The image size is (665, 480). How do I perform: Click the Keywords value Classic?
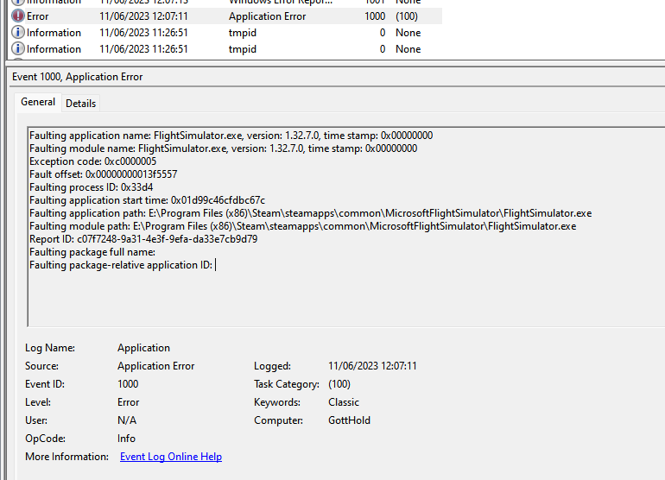[344, 402]
